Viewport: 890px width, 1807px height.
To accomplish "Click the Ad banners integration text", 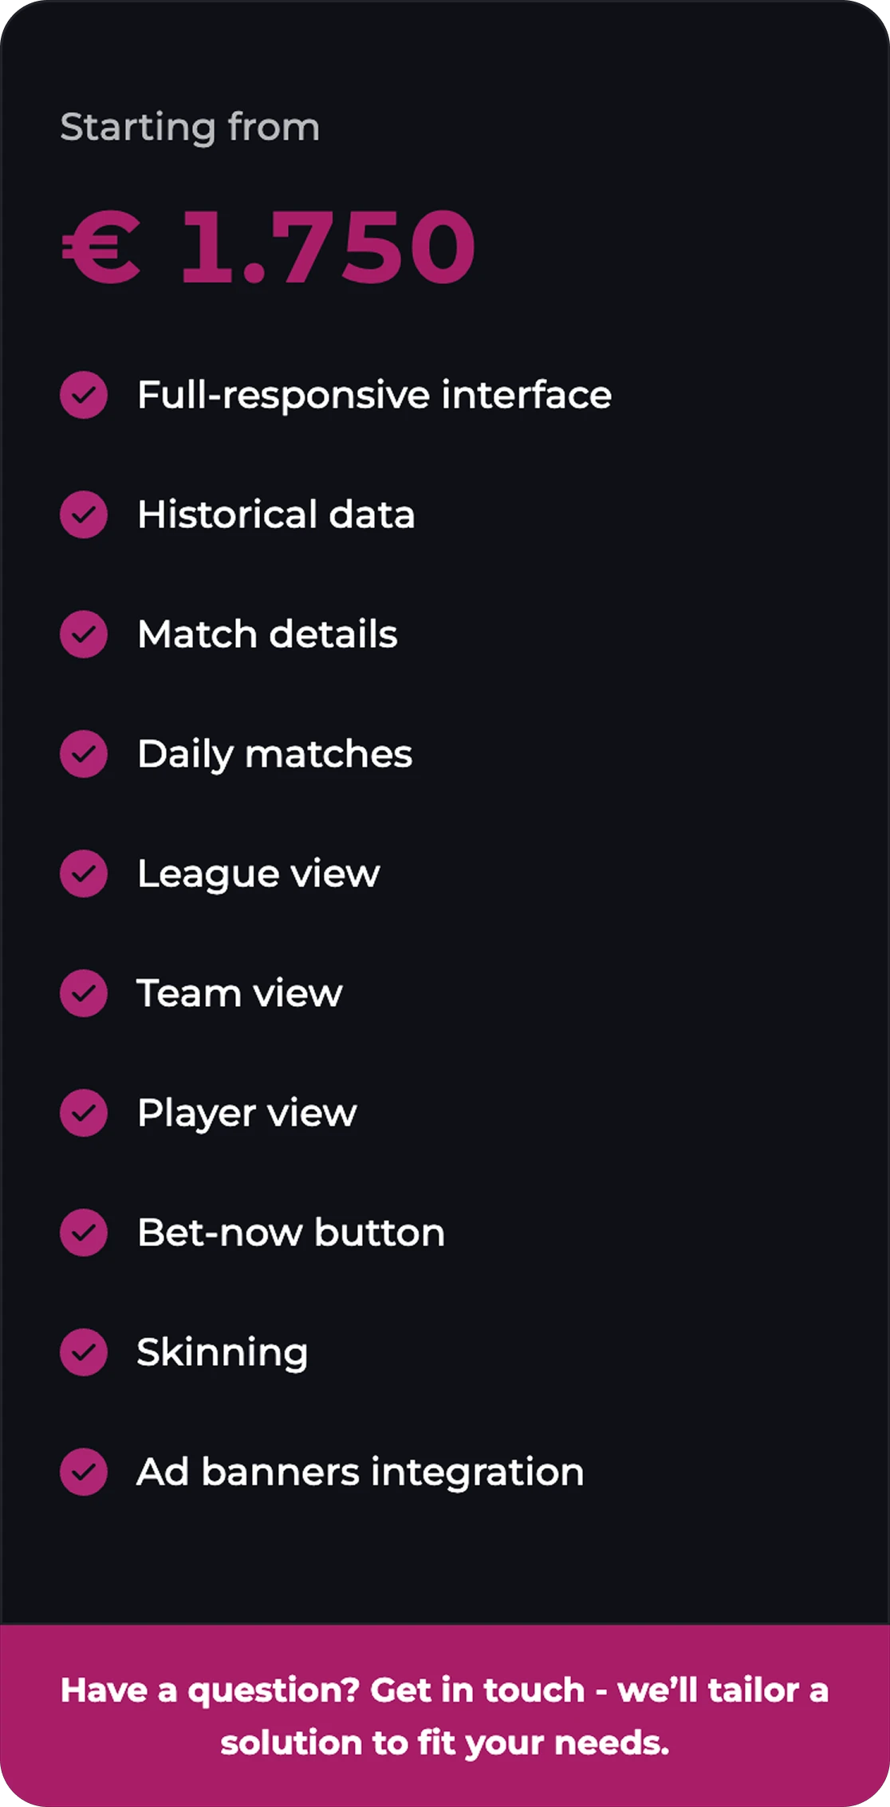I will [x=360, y=1472].
